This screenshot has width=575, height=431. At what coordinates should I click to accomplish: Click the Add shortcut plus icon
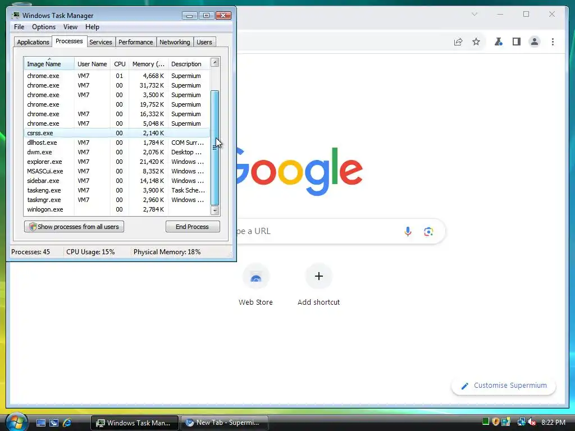(x=319, y=276)
